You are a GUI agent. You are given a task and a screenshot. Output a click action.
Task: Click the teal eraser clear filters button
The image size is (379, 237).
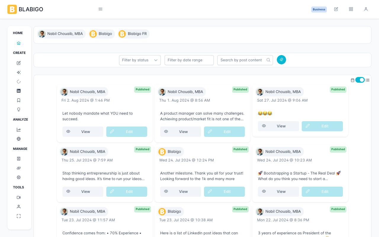(281, 60)
